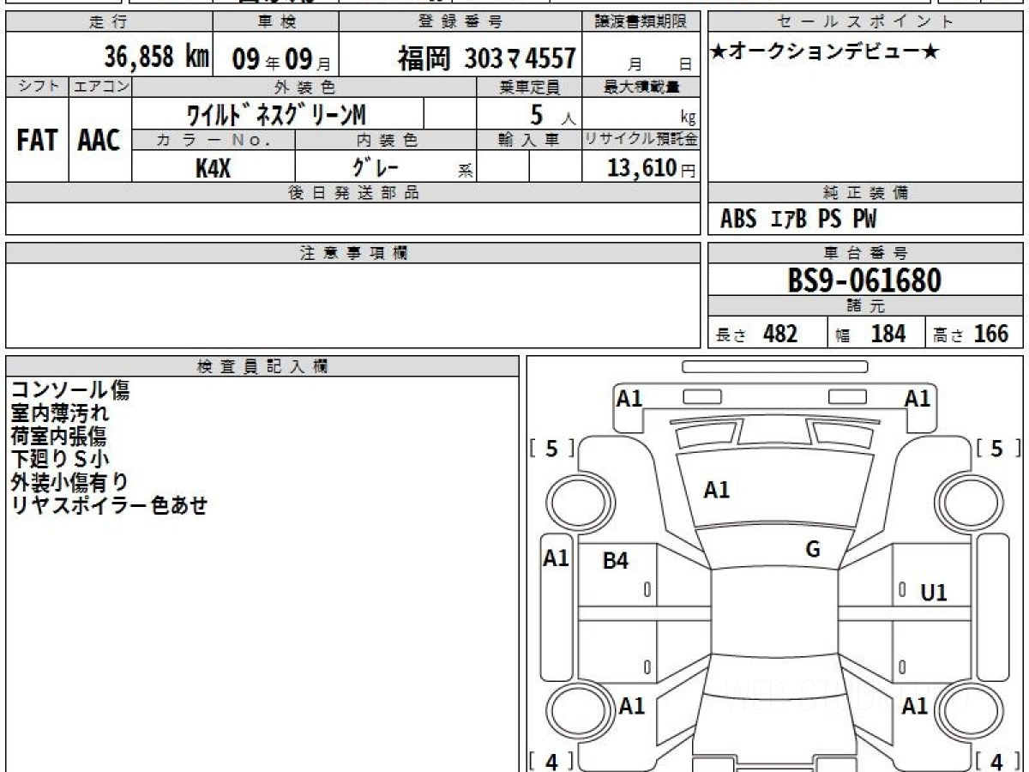This screenshot has height=772, width=1029.
Task: Click the color code K4X cell
Action: coord(214,167)
